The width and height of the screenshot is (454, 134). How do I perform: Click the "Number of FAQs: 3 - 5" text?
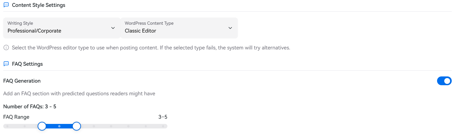tap(30, 106)
